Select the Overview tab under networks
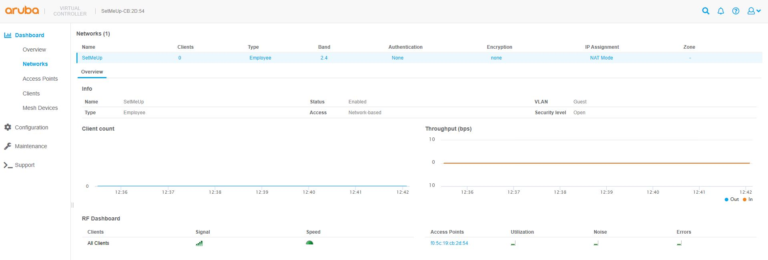The height and width of the screenshot is (260, 768). point(92,72)
